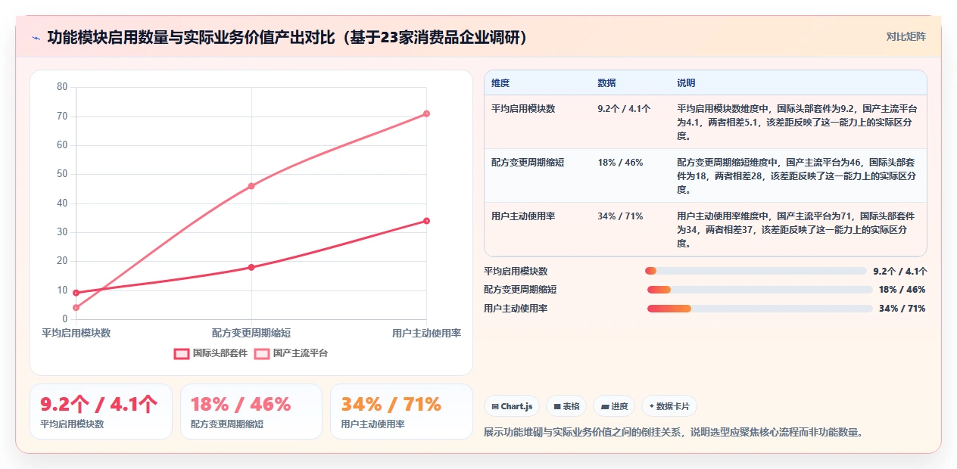The height and width of the screenshot is (469, 957).
Task: Click the chart title heading text
Action: tap(287, 38)
